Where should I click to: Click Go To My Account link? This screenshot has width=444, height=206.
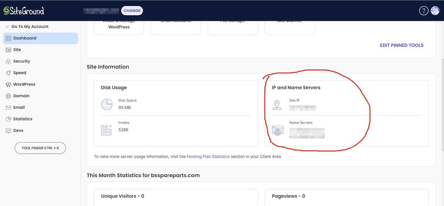coord(30,26)
